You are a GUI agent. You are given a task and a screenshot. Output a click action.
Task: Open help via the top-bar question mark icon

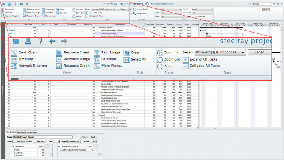coord(16,4)
